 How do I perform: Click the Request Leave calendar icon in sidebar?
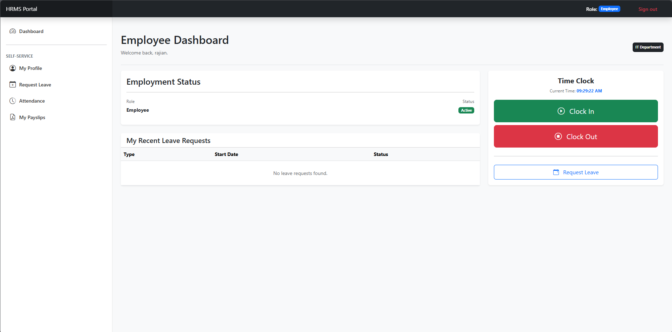pyautogui.click(x=13, y=84)
